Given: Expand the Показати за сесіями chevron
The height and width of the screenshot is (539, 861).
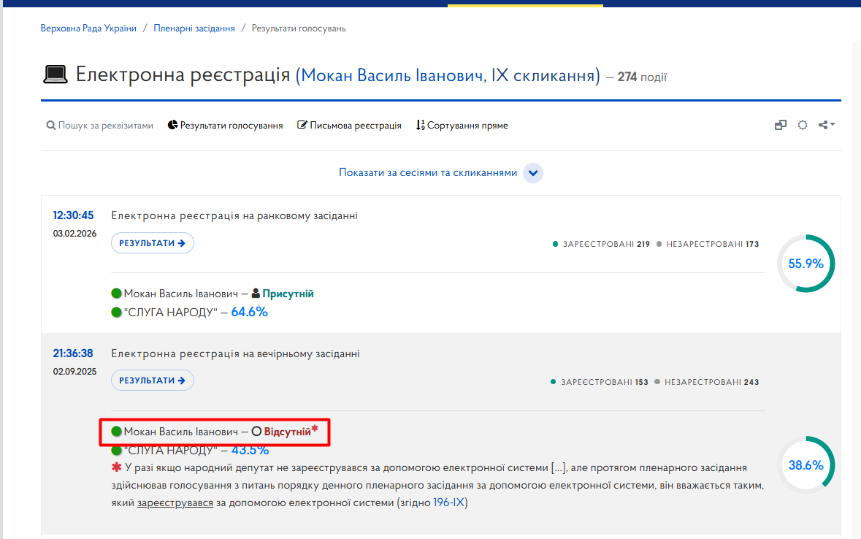Looking at the screenshot, I should pos(532,173).
